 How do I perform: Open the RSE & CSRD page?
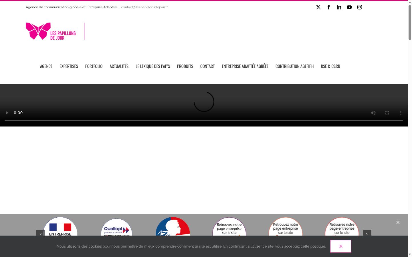(330, 66)
